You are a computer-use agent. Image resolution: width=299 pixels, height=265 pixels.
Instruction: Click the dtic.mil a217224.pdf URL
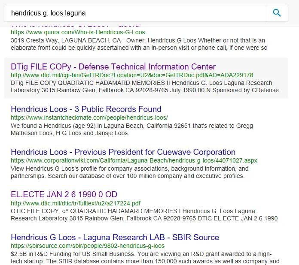point(76,203)
